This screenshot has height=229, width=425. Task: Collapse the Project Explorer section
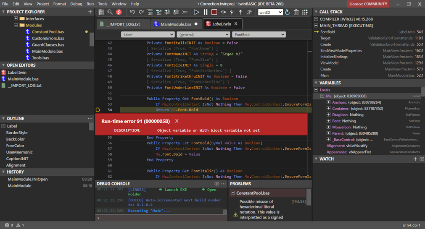click(x=3, y=12)
